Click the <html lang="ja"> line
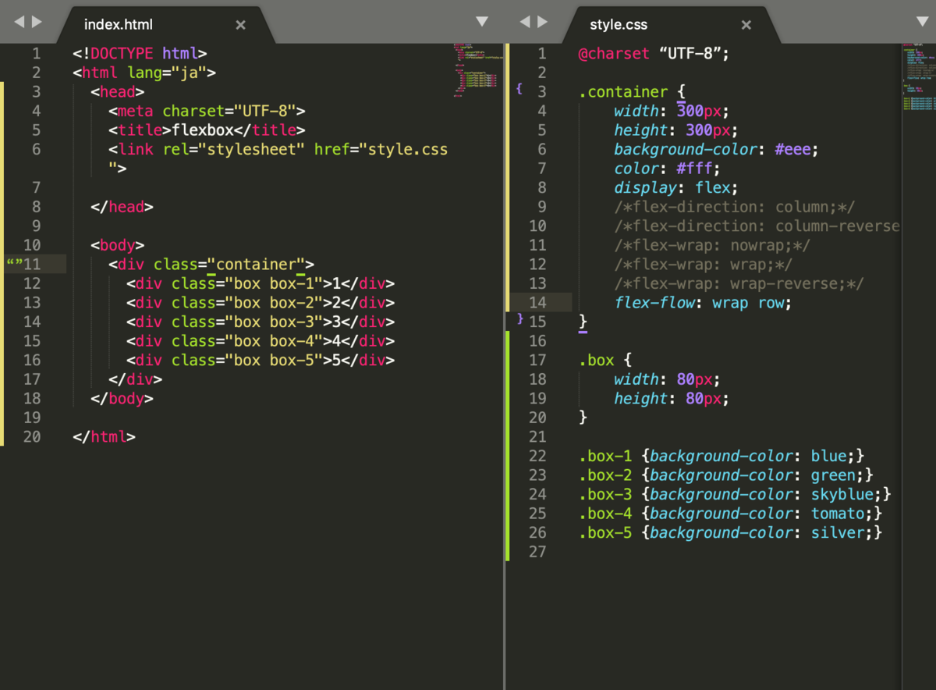 pos(144,73)
